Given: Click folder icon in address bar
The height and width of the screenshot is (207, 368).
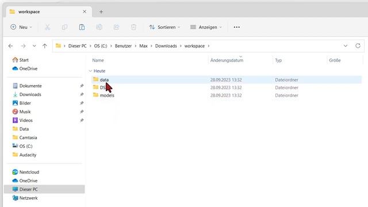Looking at the screenshot, I should click(x=58, y=46).
